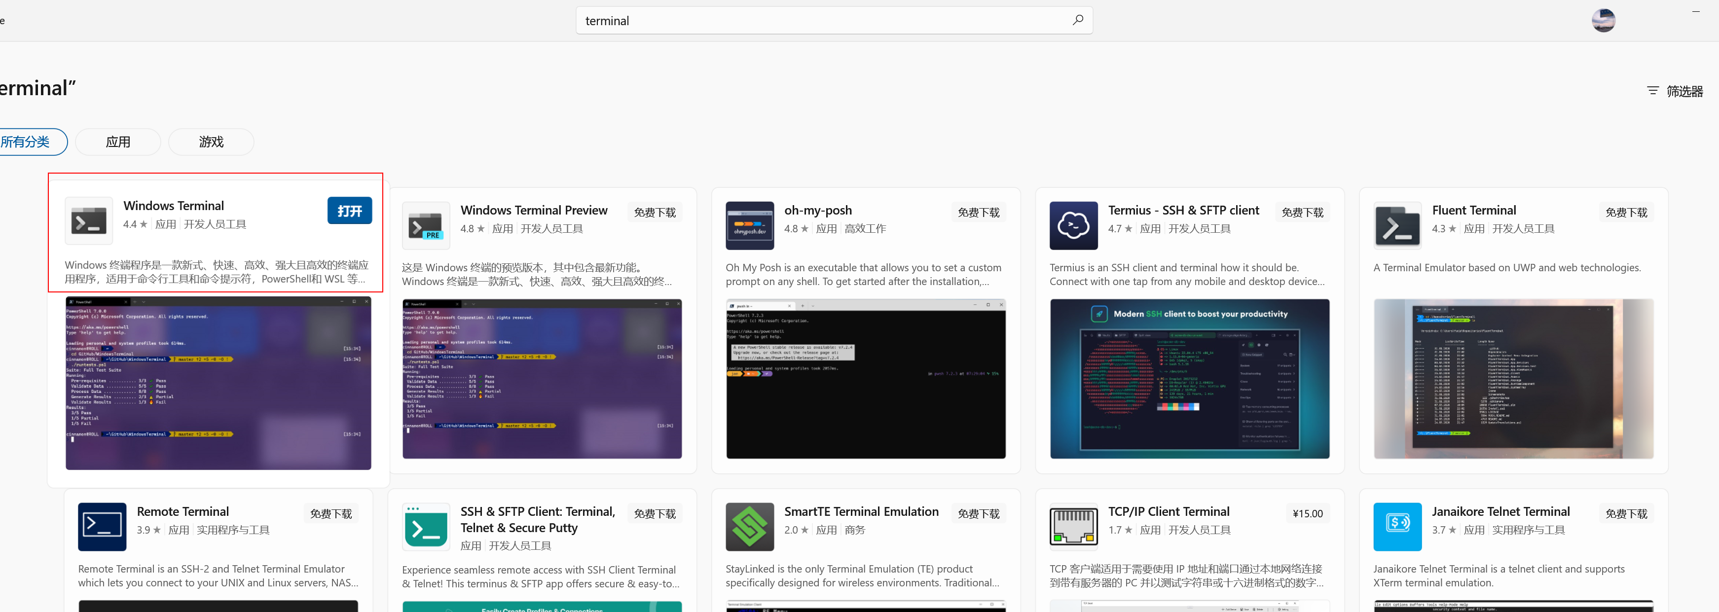Click 免费下载 for Fluent Terminal
Viewport: 1719px width, 612px height.
coord(1626,212)
